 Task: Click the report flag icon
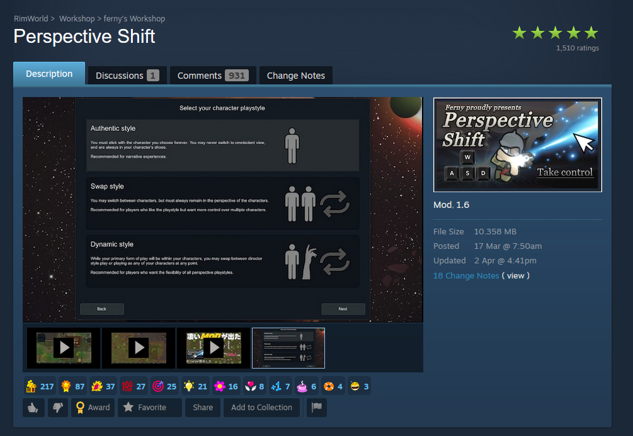(316, 408)
